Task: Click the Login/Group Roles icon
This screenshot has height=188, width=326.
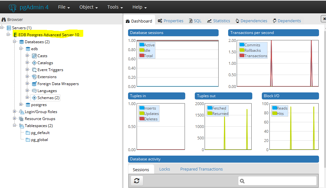Action: 21,112
